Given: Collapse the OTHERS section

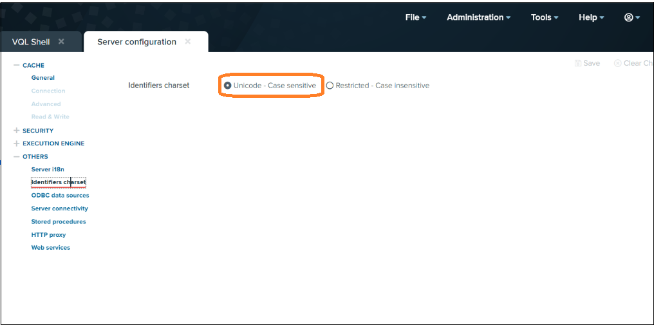Looking at the screenshot, I should pyautogui.click(x=17, y=157).
